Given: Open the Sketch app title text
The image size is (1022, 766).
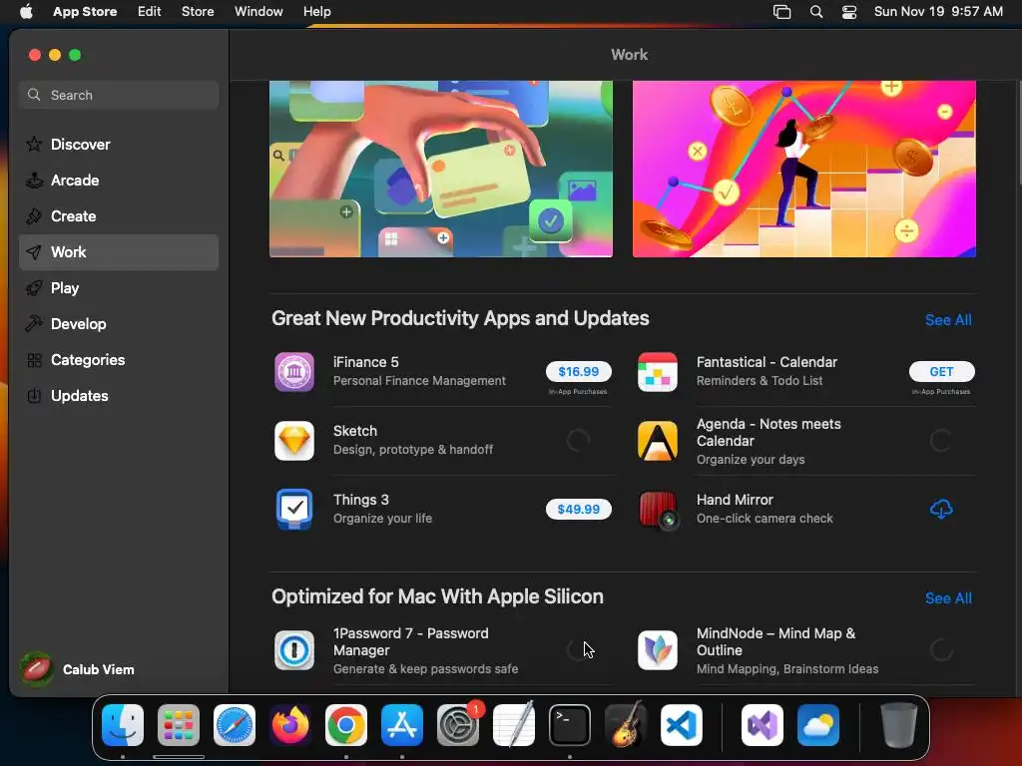Looking at the screenshot, I should point(355,431).
